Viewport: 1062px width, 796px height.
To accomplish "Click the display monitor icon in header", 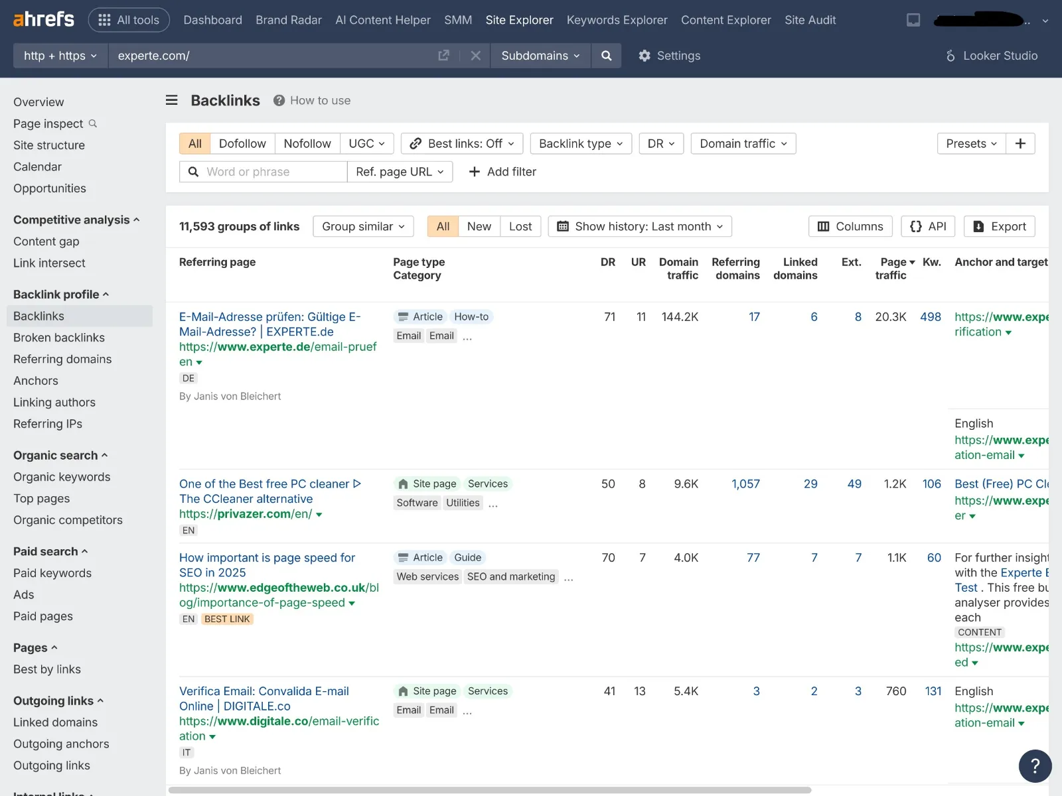I will 913,20.
